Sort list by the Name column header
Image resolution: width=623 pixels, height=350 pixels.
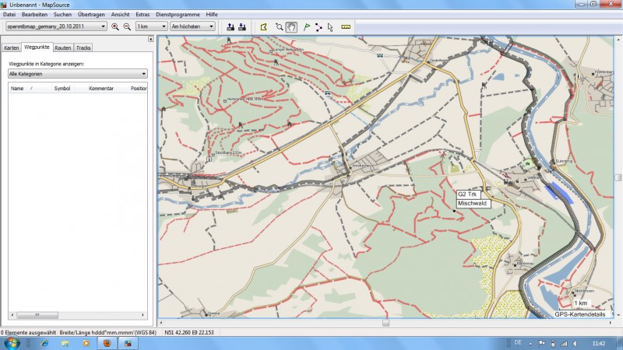coord(17,89)
